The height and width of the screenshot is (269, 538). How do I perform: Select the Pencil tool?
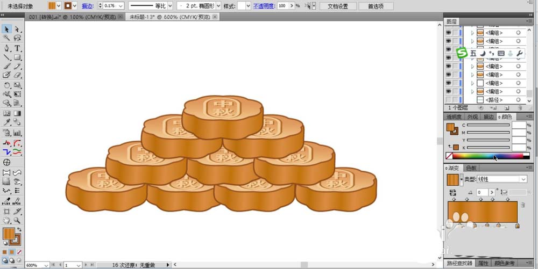(17, 66)
